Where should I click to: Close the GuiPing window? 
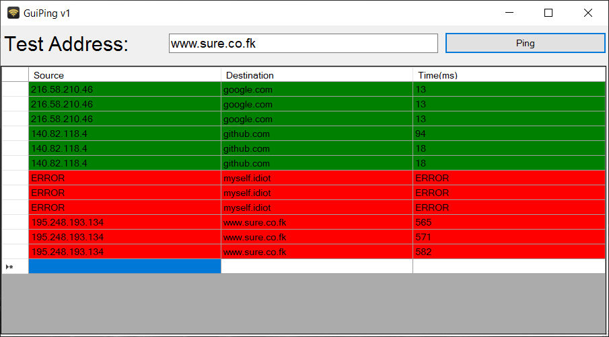pos(588,13)
